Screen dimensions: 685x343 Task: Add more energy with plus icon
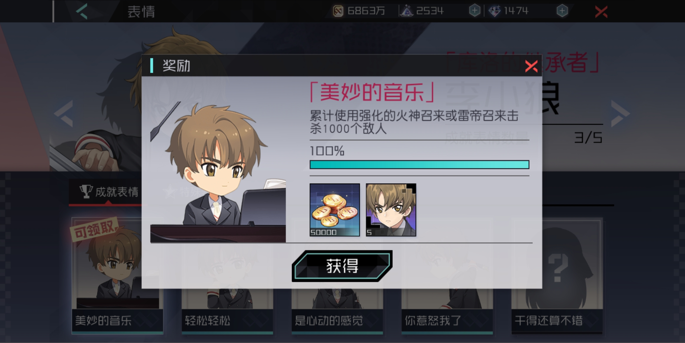point(475,11)
